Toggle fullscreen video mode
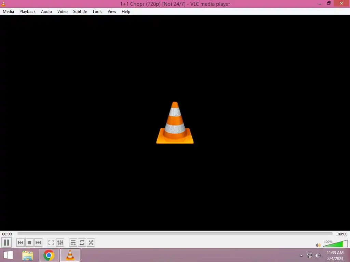This screenshot has height=262, width=350. pyautogui.click(x=51, y=243)
